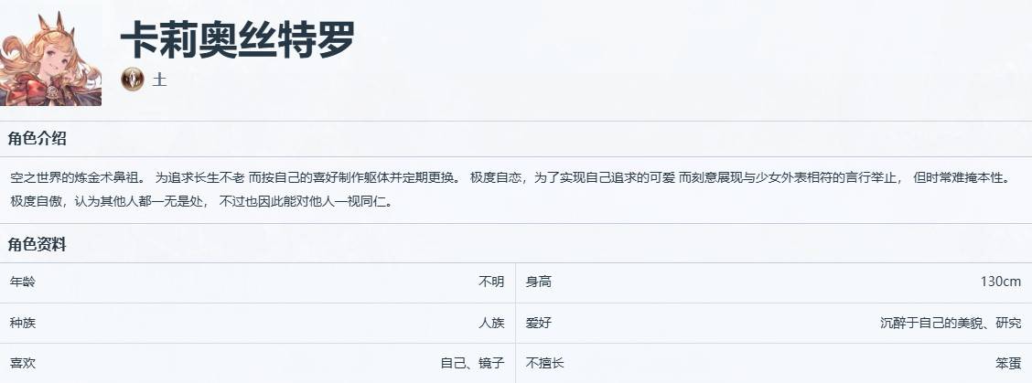Open the character portrait thumbnail

pyautogui.click(x=50, y=55)
